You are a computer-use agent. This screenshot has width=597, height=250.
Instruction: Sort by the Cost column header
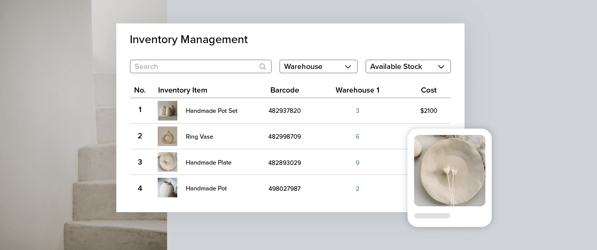click(x=428, y=90)
